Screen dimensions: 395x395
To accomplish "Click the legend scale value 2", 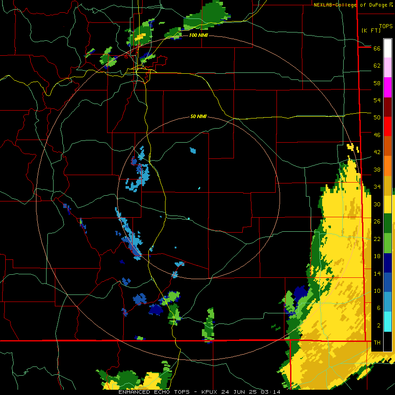I will pos(378,326).
